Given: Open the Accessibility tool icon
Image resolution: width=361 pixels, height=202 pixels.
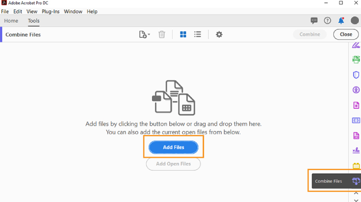Looking at the screenshot, I should [356, 90].
